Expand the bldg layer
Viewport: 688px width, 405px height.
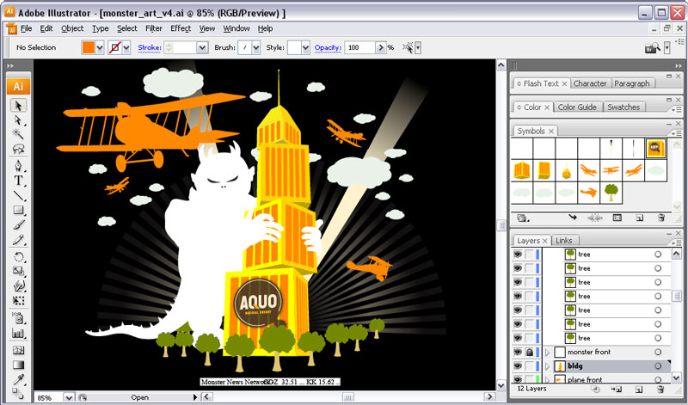coord(547,366)
